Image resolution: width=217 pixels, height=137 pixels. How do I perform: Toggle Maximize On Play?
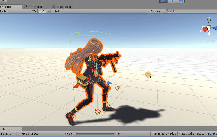pyautogui.click(x=164, y=134)
